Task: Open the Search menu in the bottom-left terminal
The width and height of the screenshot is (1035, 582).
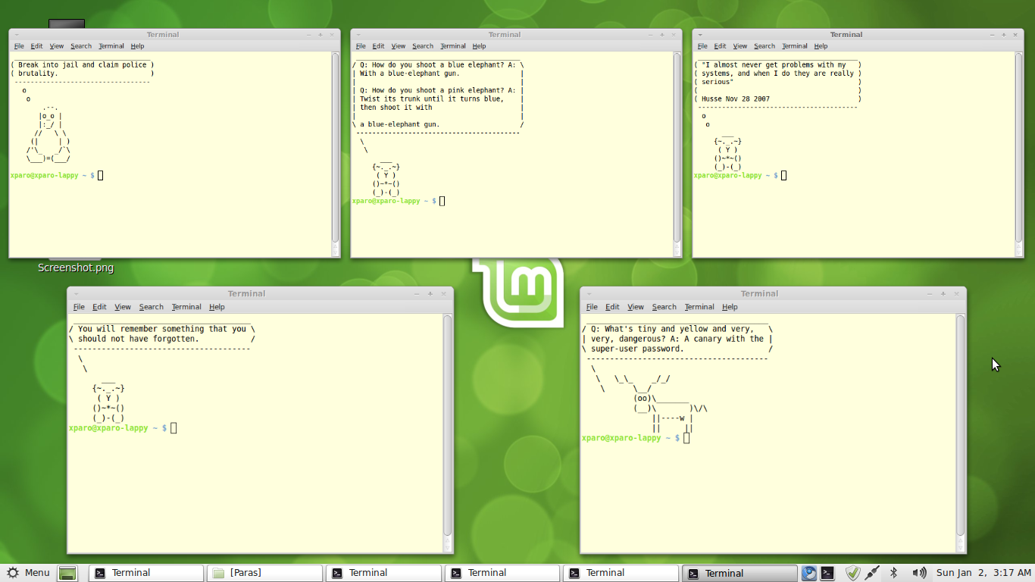Action: (x=151, y=307)
